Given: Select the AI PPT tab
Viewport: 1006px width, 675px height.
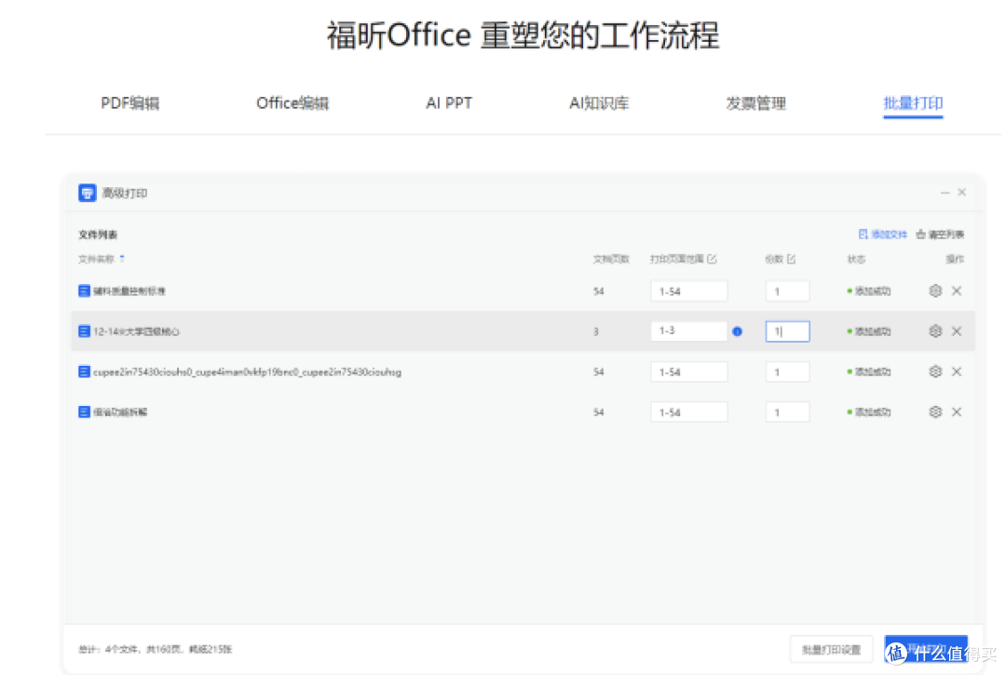Looking at the screenshot, I should (449, 103).
